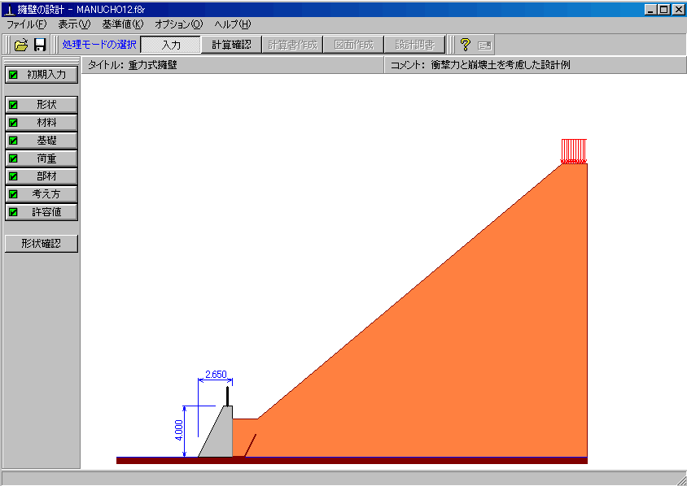Click the application icon in the title bar
This screenshot has width=687, height=486.
pyautogui.click(x=8, y=9)
